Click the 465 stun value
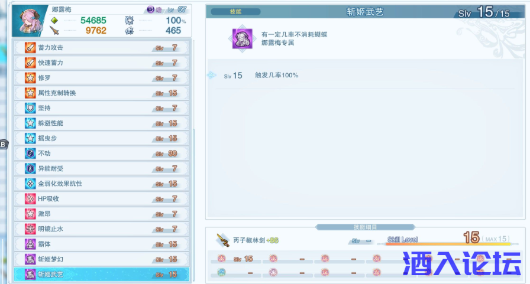Image resolution: width=530 pixels, height=284 pixels. pos(173,31)
